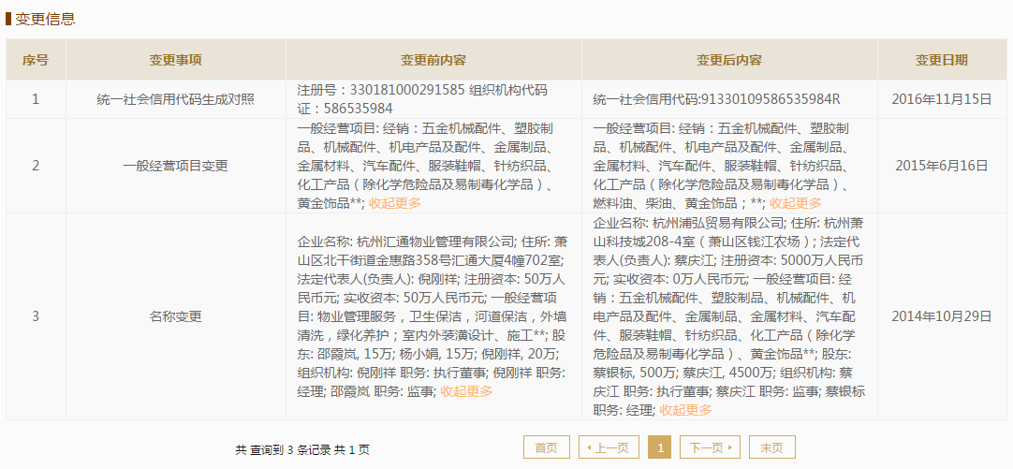Go to previous page 上一页

pyautogui.click(x=609, y=447)
